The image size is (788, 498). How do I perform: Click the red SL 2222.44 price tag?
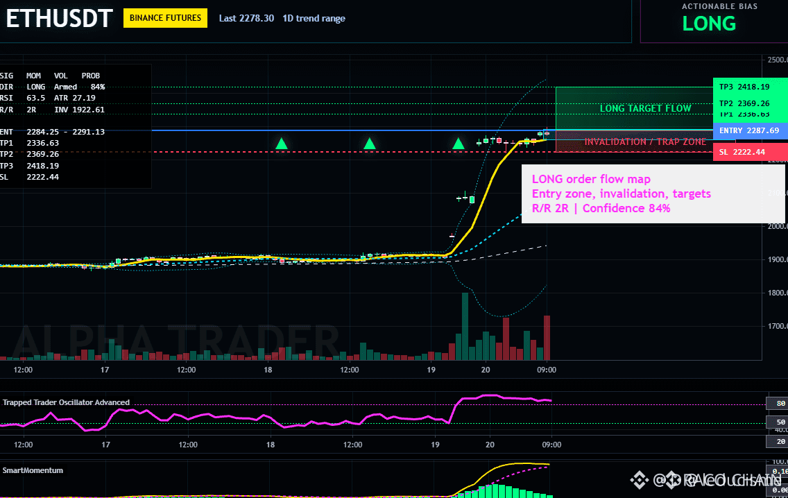(750, 152)
